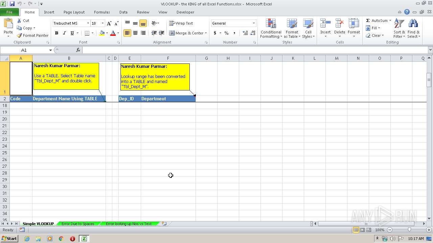Toggle Wrap Text
The width and height of the screenshot is (433, 243).
coord(181,23)
